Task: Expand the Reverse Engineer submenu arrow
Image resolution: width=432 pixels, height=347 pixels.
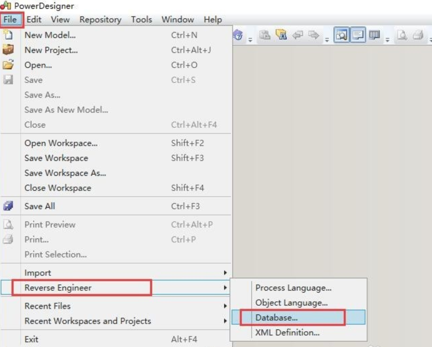Action: (x=225, y=288)
